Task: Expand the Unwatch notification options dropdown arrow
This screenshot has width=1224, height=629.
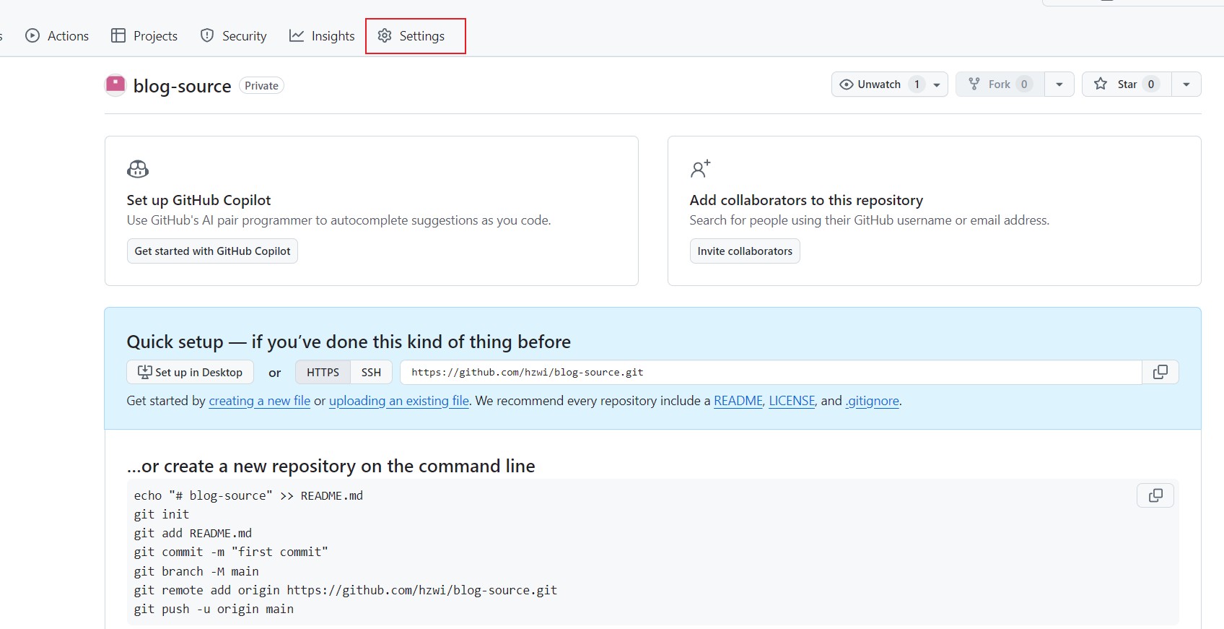Action: pyautogui.click(x=937, y=84)
